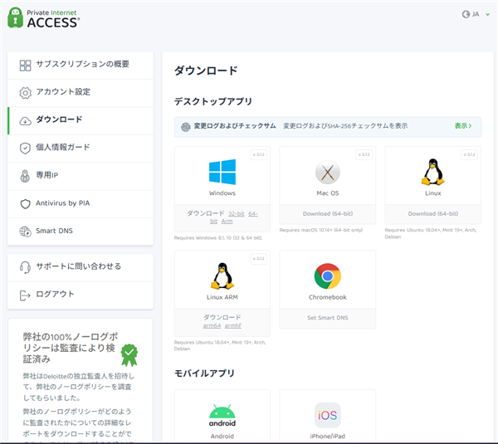498x444 pixels.
Task: Click the Mac OS version badge
Action: [364, 154]
